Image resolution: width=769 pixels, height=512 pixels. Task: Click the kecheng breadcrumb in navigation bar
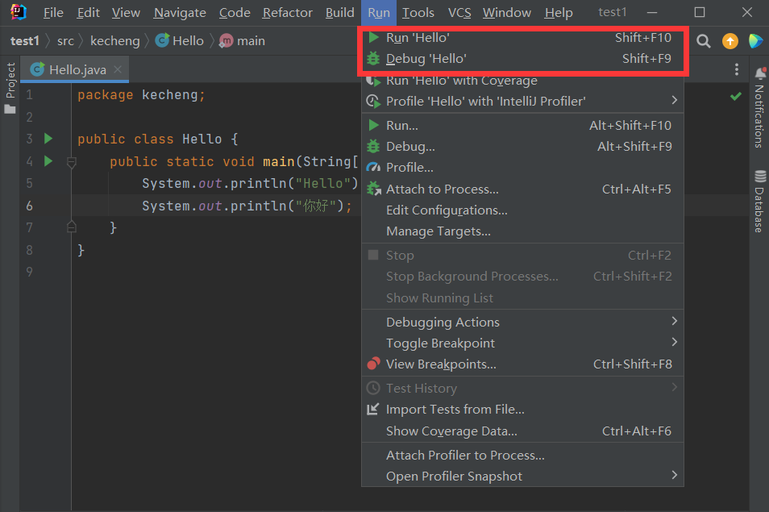click(114, 41)
